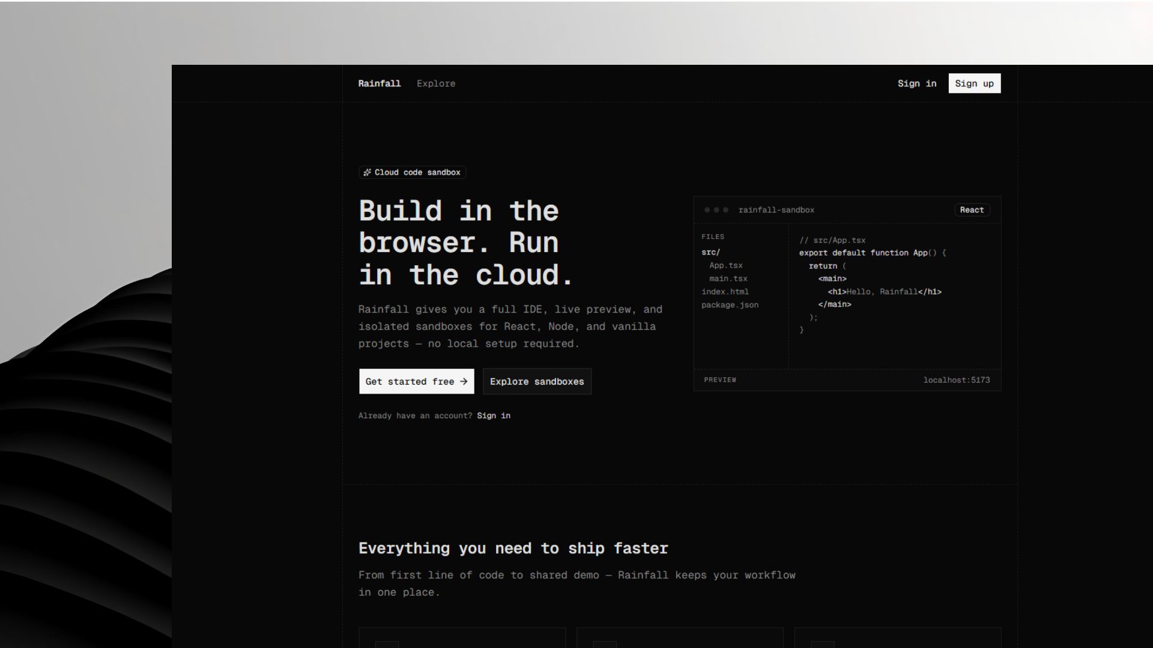Image resolution: width=1153 pixels, height=648 pixels.
Task: Click the Cloud code sandbox badge text
Action: (x=417, y=172)
